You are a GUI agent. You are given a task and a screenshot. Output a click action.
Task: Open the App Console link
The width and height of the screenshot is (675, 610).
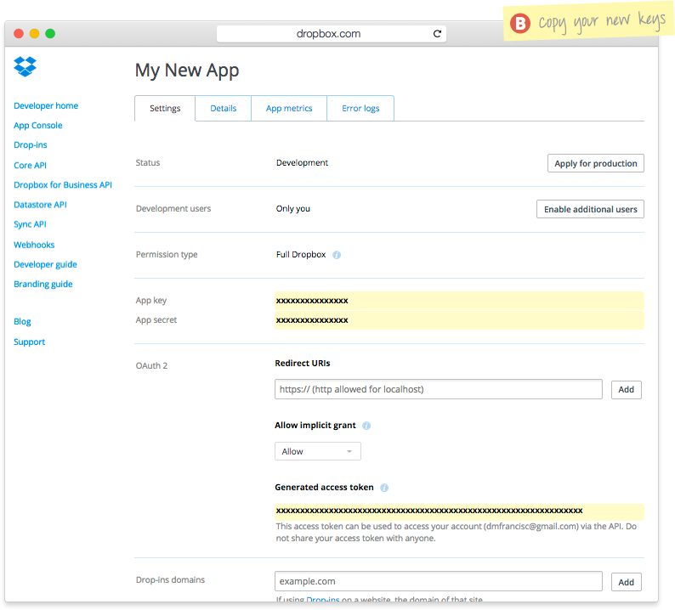point(38,126)
